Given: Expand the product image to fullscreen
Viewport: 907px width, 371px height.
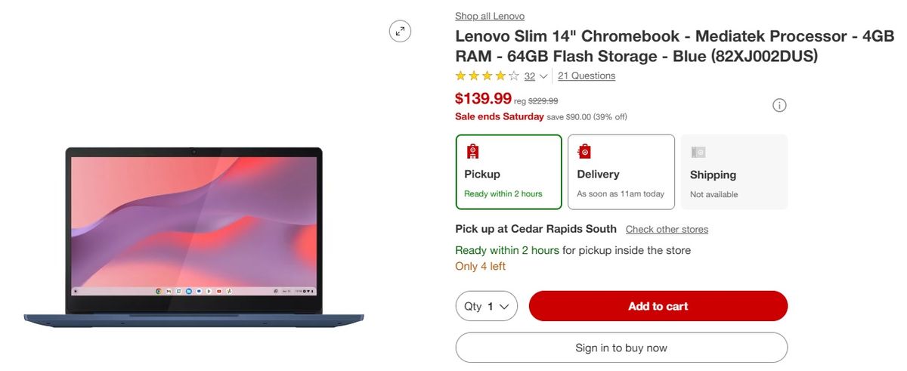Looking at the screenshot, I should pos(400,31).
